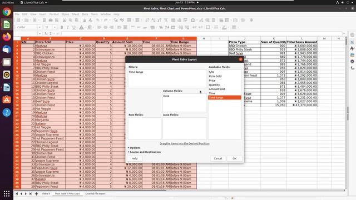Toggle Underline formatting in Calc toolbar
356x200 pixels.
click(x=74, y=27)
